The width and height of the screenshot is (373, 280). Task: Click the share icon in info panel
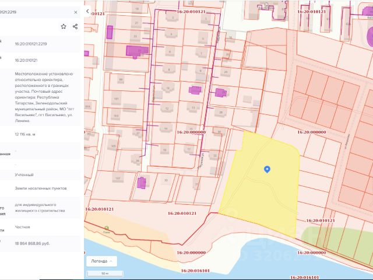click(75, 26)
